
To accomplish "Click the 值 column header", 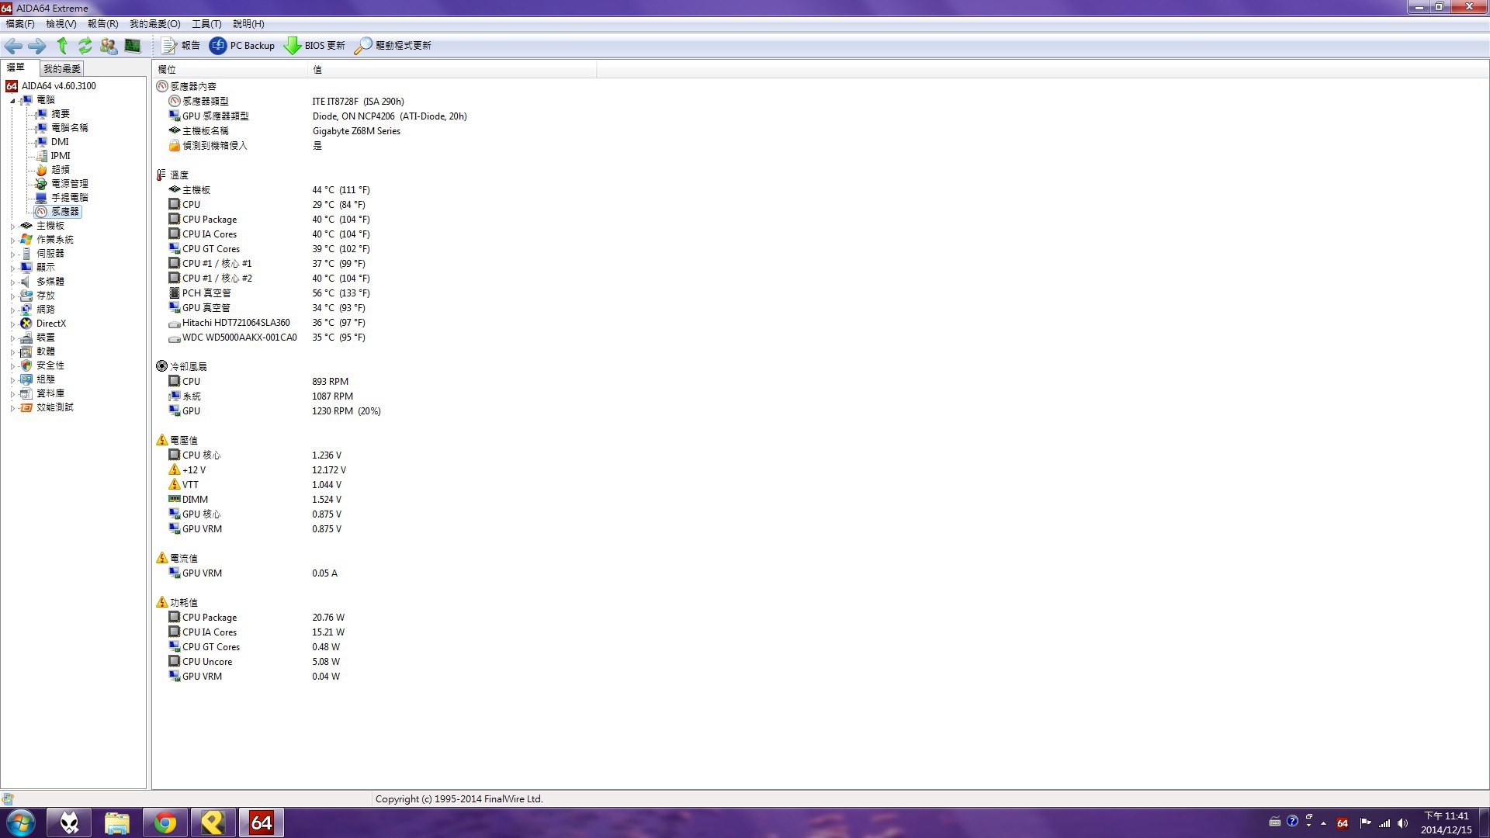I will click(x=452, y=70).
